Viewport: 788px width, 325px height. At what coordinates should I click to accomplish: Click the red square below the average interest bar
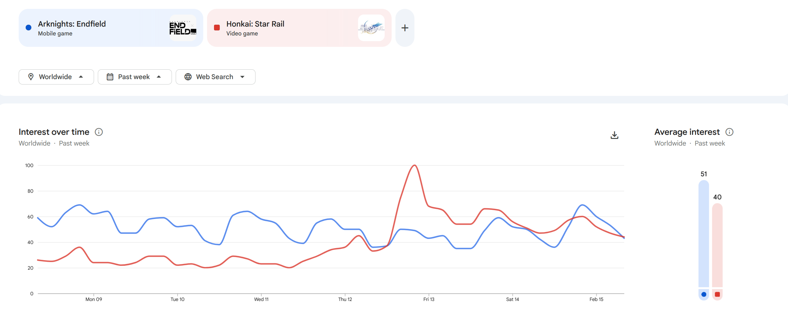coord(717,294)
